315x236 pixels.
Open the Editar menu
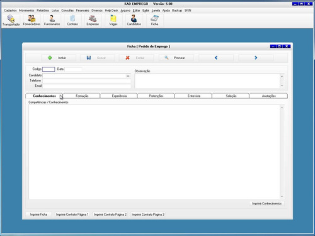136,11
